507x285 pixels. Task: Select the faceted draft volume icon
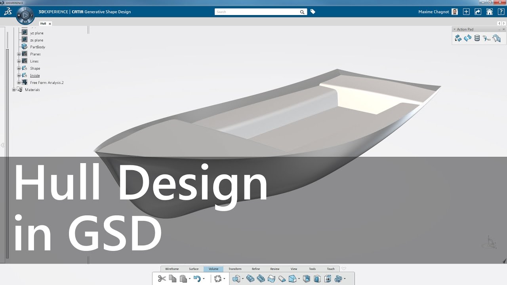point(292,279)
